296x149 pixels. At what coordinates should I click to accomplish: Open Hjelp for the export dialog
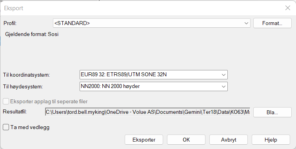pos(271,140)
